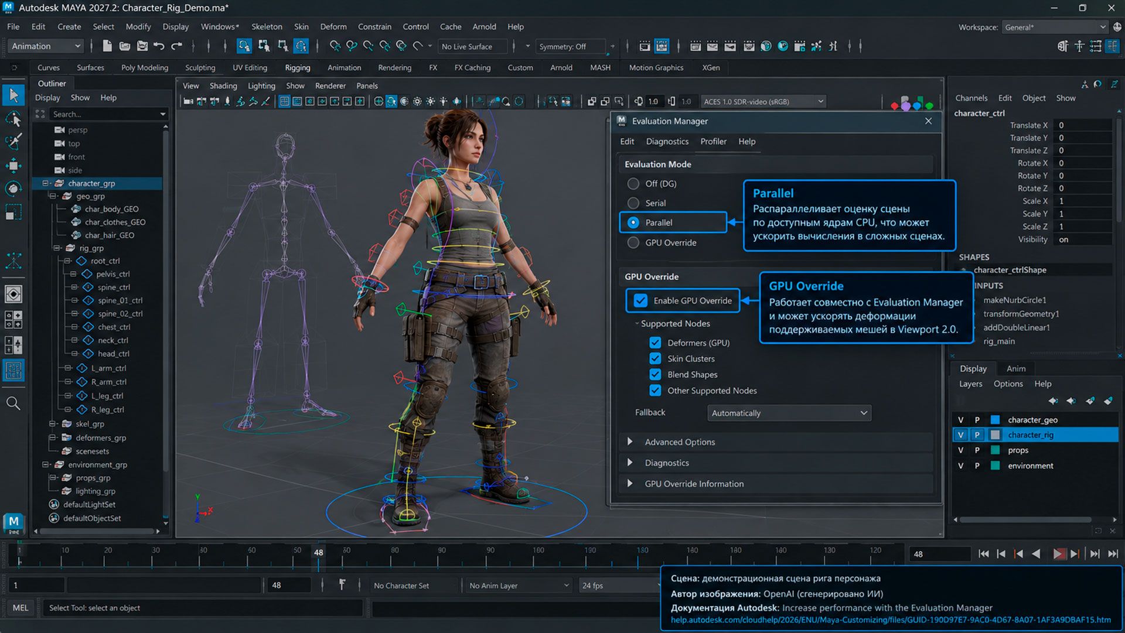The height and width of the screenshot is (633, 1125).
Task: Open the help.autodesk.com documentation link
Action: pyautogui.click(x=891, y=620)
